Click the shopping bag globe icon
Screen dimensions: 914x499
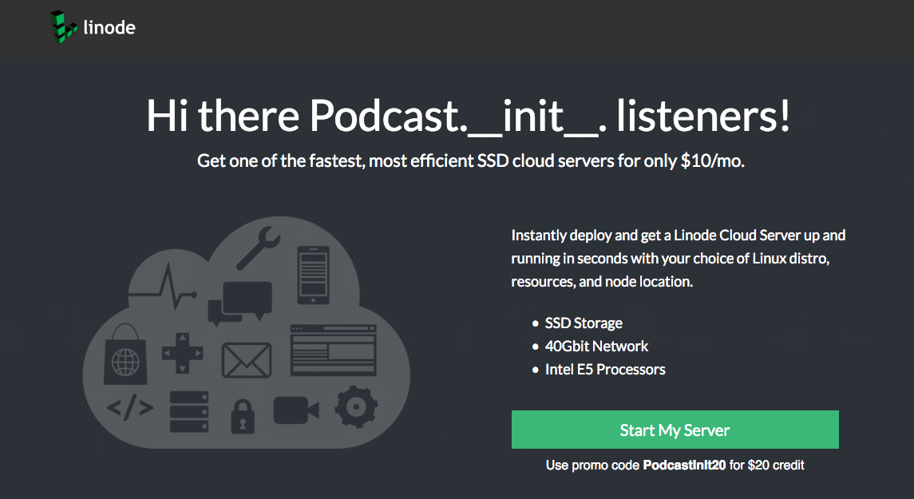click(x=125, y=354)
